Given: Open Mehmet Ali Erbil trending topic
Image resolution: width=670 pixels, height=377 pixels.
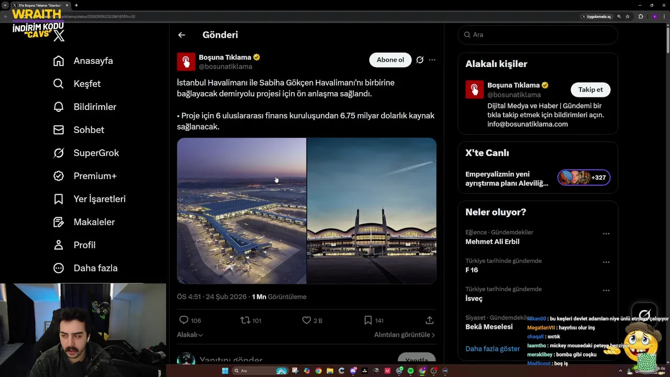Looking at the screenshot, I should [x=493, y=241].
